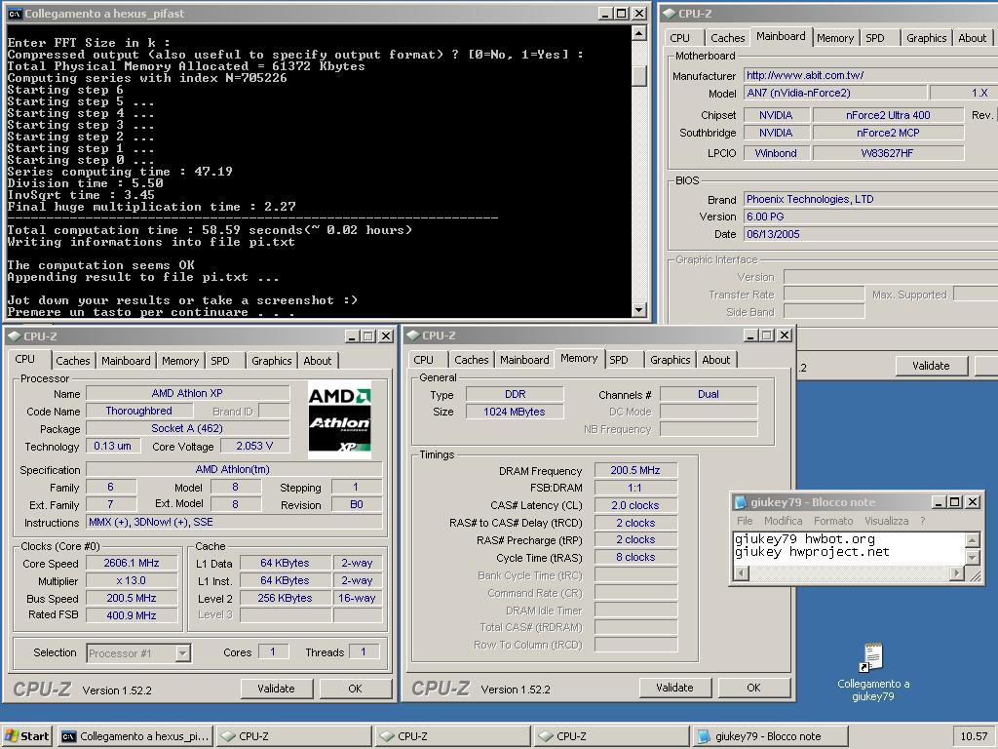The width and height of the screenshot is (998, 749).
Task: Open the Visualizza menu in Blocco note
Action: point(887,521)
